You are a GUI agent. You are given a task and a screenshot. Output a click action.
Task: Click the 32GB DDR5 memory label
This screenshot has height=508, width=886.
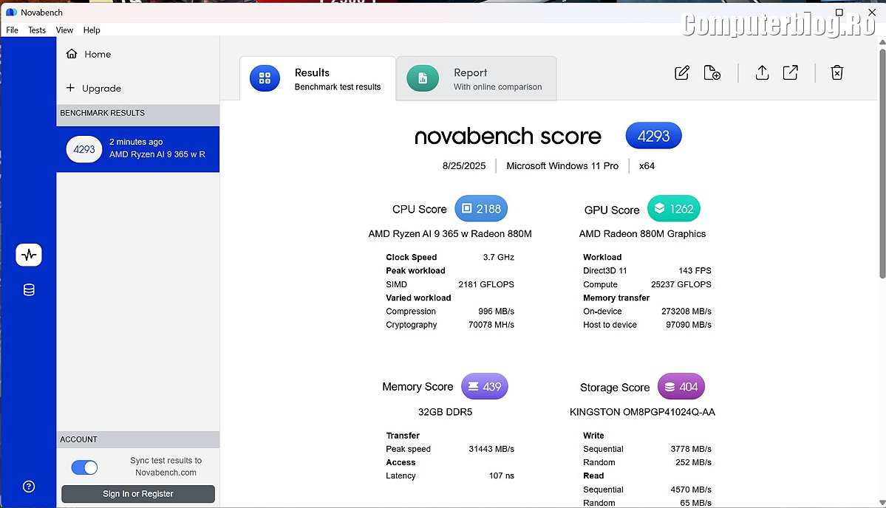446,412
